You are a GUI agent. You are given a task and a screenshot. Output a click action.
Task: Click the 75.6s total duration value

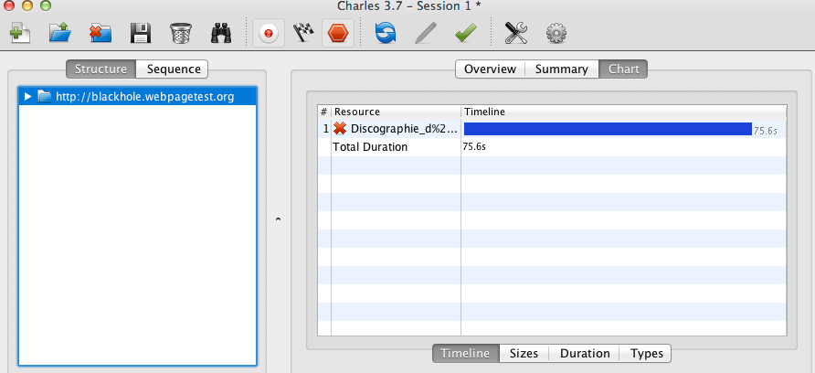[474, 146]
